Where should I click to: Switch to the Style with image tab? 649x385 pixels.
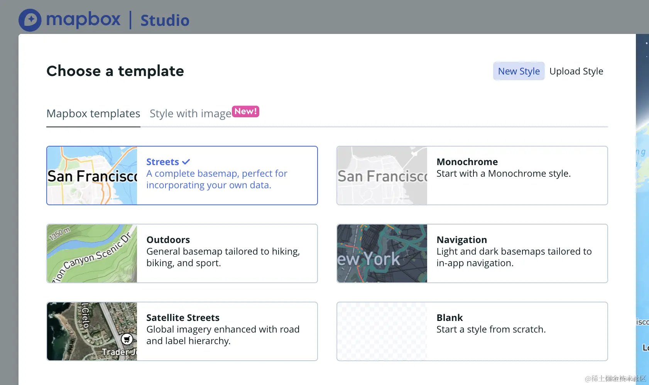click(x=191, y=114)
